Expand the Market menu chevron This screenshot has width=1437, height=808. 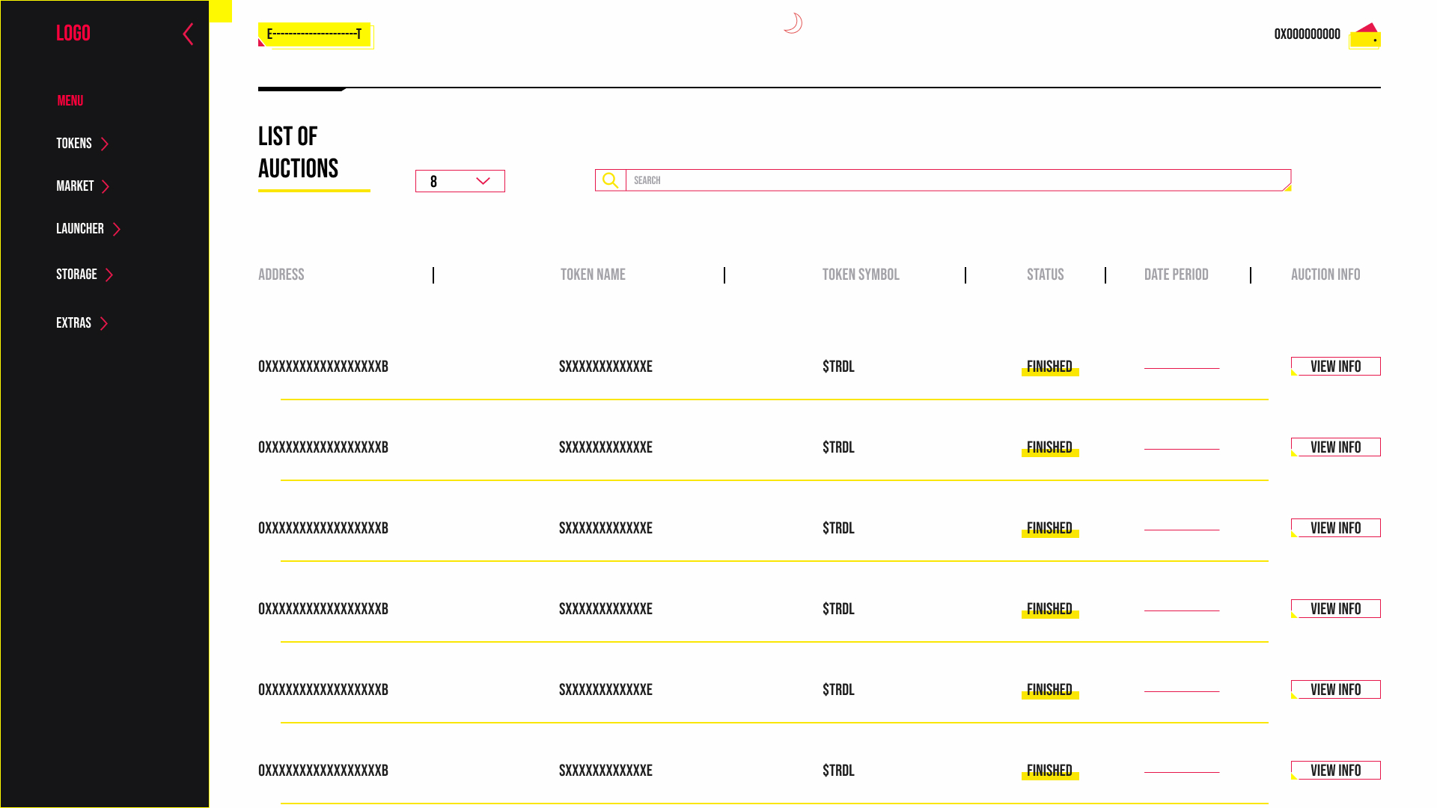pos(106,187)
